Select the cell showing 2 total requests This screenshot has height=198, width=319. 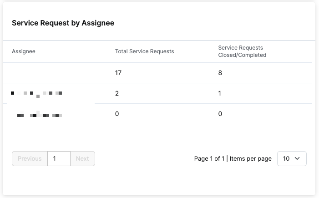[117, 93]
